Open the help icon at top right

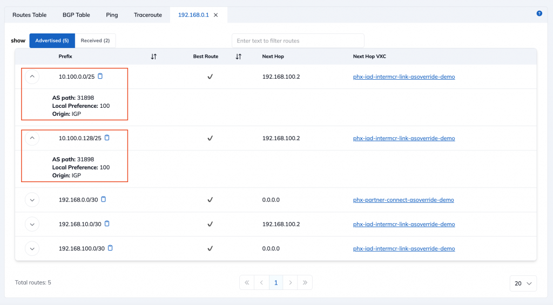(539, 13)
